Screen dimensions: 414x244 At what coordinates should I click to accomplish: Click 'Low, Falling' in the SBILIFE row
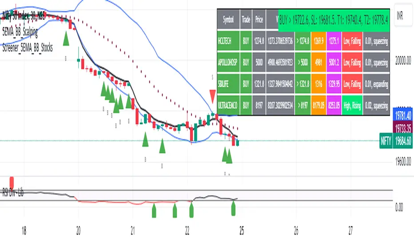click(x=352, y=84)
